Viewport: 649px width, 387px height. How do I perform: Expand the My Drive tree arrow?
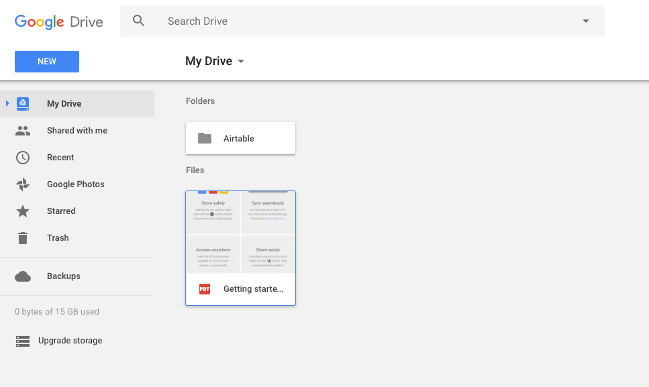[7, 103]
